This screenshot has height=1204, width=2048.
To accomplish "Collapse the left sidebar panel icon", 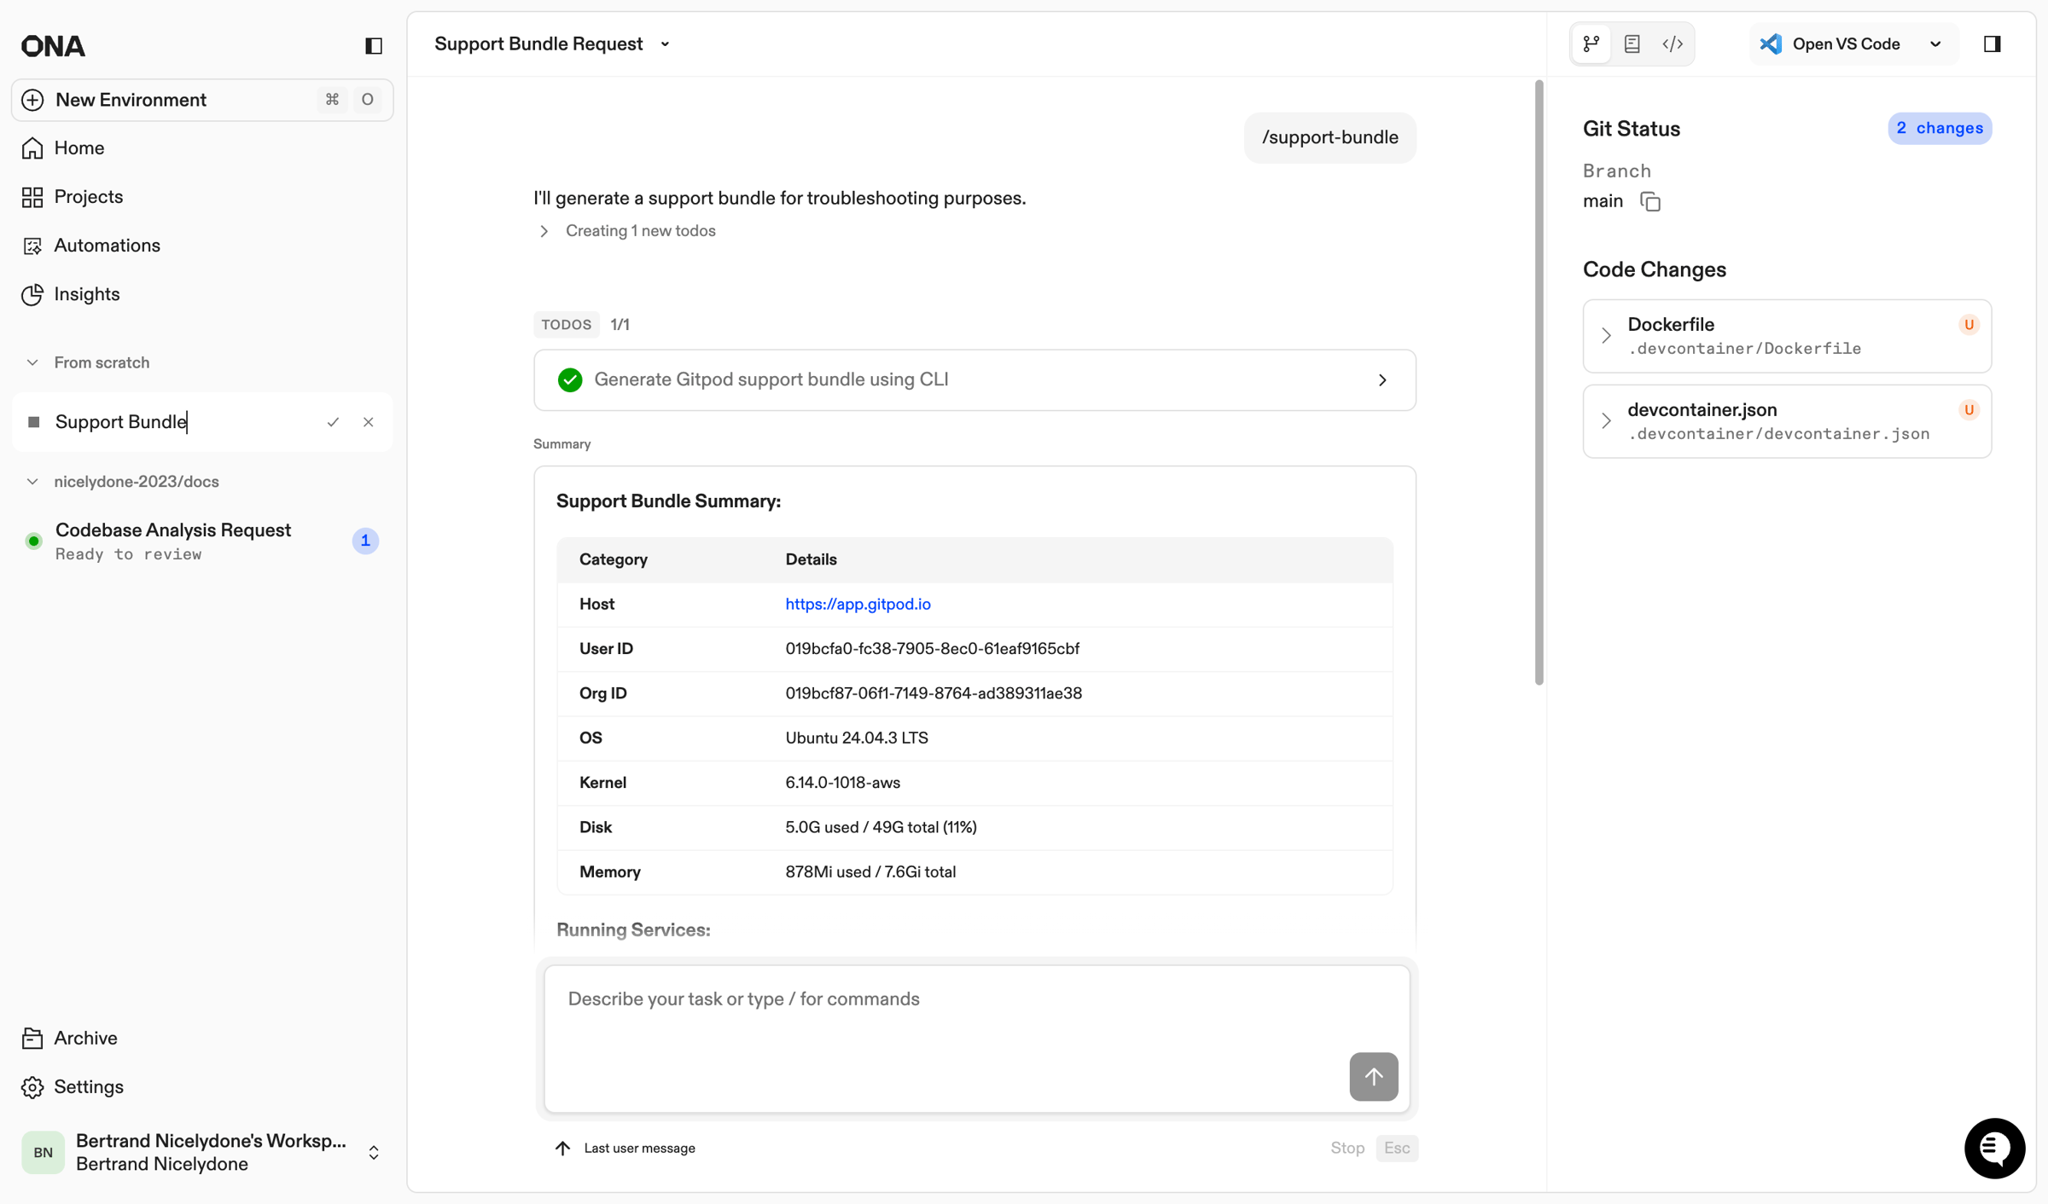I will tap(373, 45).
